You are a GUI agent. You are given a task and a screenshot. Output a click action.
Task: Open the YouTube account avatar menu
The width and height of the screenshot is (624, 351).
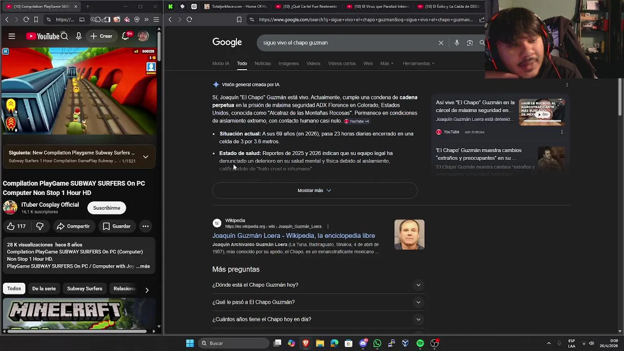pos(143,36)
